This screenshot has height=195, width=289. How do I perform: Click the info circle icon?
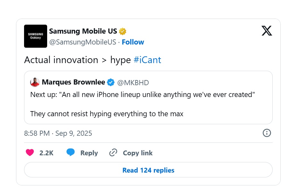point(267,133)
